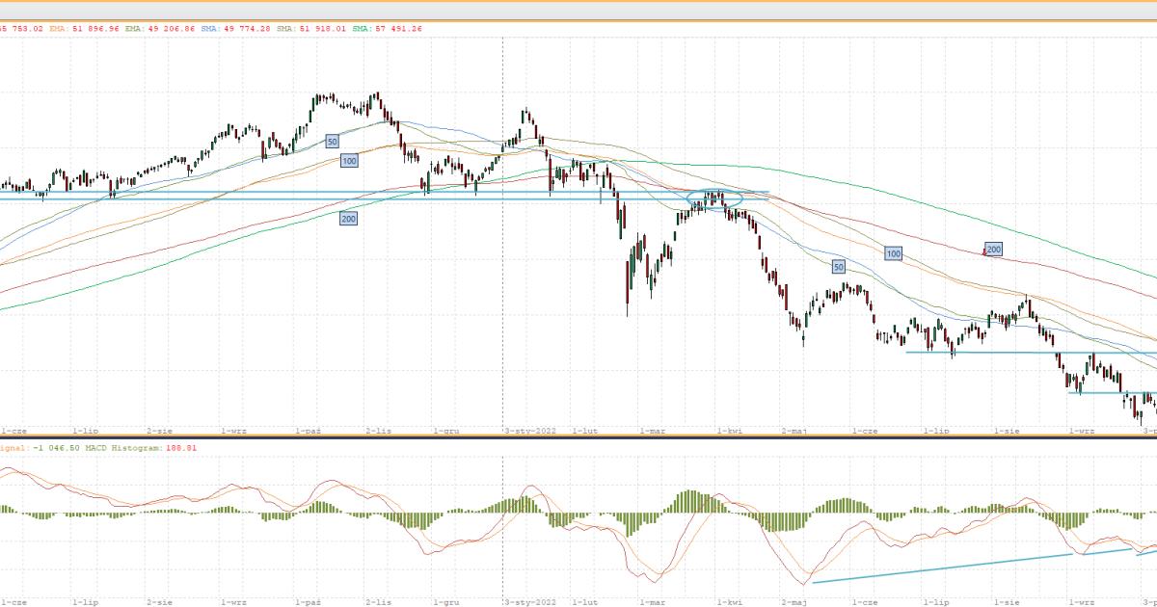Viewport: 1157px width, 607px height.
Task: Click 1-kwi date label on price chart axis
Action: tap(728, 432)
